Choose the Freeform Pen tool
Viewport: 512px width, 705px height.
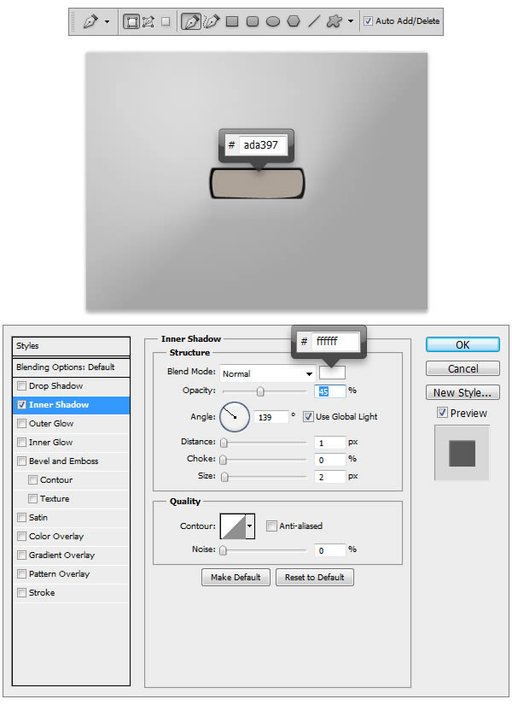pyautogui.click(x=211, y=21)
